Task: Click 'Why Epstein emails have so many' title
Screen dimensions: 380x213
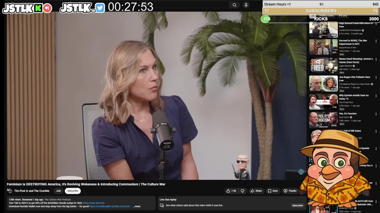Action: 354,97
